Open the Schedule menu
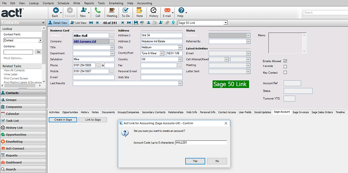 63,3
